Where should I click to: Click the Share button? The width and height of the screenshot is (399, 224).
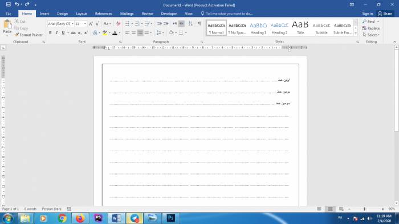pos(385,14)
